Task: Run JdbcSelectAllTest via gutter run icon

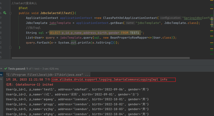Action: (5, 13)
